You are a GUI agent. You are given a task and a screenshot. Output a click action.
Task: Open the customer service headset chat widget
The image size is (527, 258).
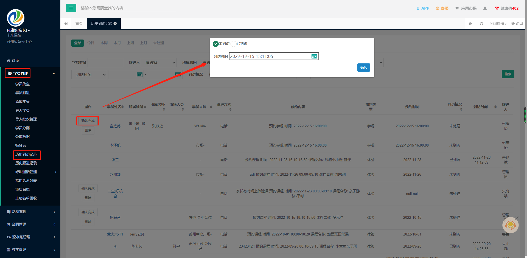pyautogui.click(x=510, y=225)
